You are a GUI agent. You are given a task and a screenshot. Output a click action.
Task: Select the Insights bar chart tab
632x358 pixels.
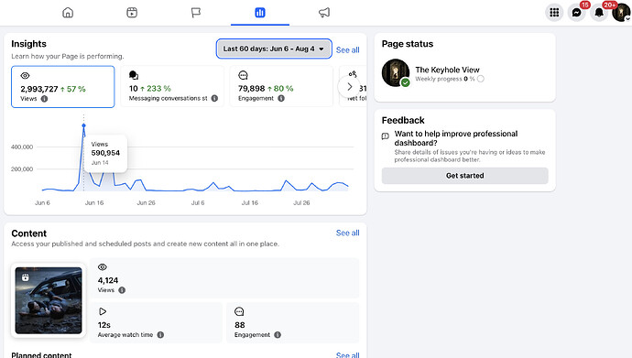coord(260,13)
